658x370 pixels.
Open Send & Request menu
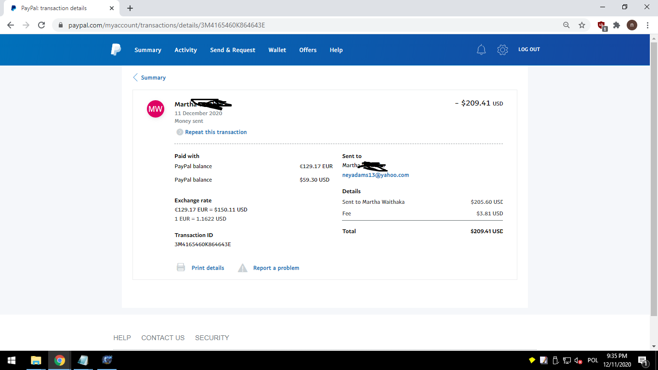pos(233,50)
